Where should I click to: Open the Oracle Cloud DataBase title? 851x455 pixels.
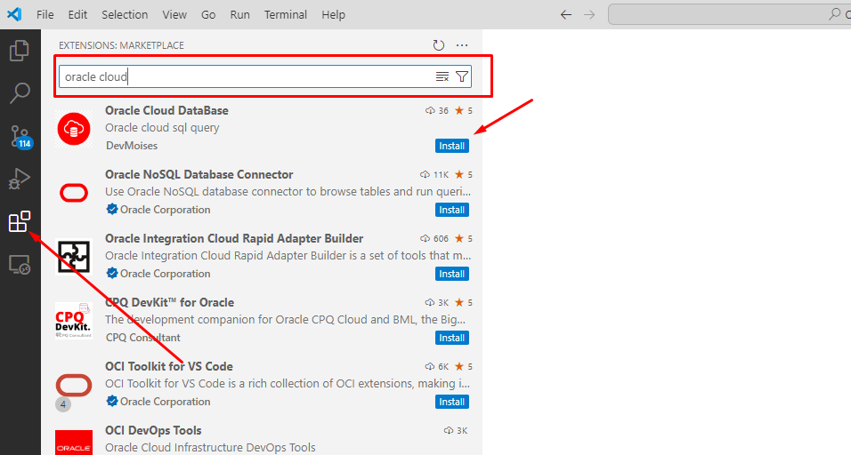(166, 110)
